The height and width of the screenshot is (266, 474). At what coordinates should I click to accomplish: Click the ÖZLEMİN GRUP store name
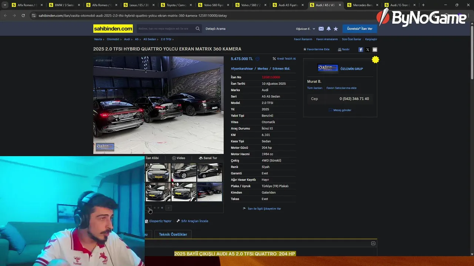[x=351, y=69]
